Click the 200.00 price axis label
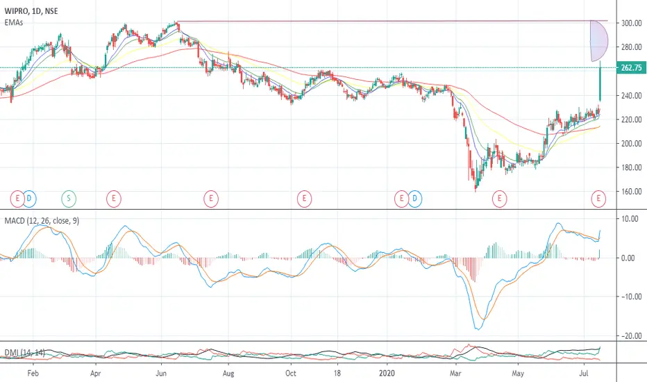 pos(631,143)
